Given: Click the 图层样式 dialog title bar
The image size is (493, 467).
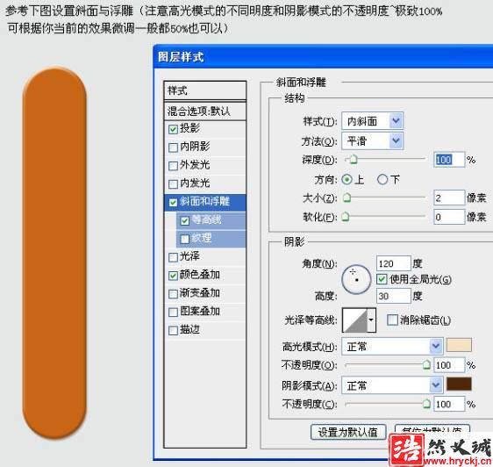Looking at the screenshot, I should point(323,57).
